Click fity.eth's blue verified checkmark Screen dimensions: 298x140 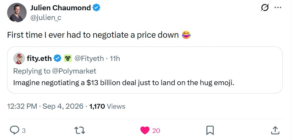click(57, 58)
